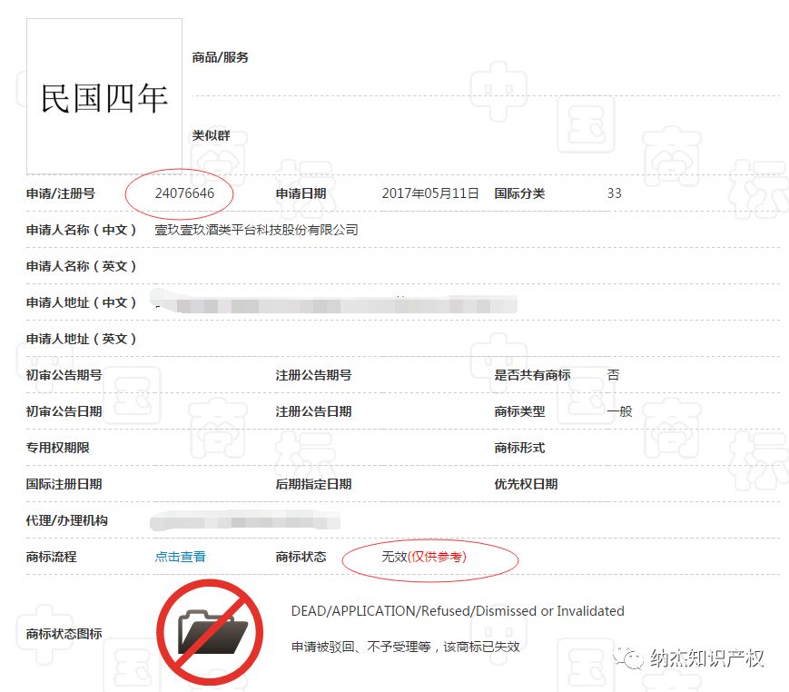Select the 商标类型 value 一般

[617, 410]
